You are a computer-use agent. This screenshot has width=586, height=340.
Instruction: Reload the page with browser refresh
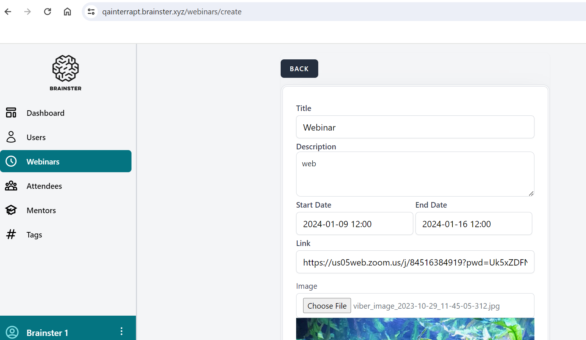pyautogui.click(x=48, y=12)
